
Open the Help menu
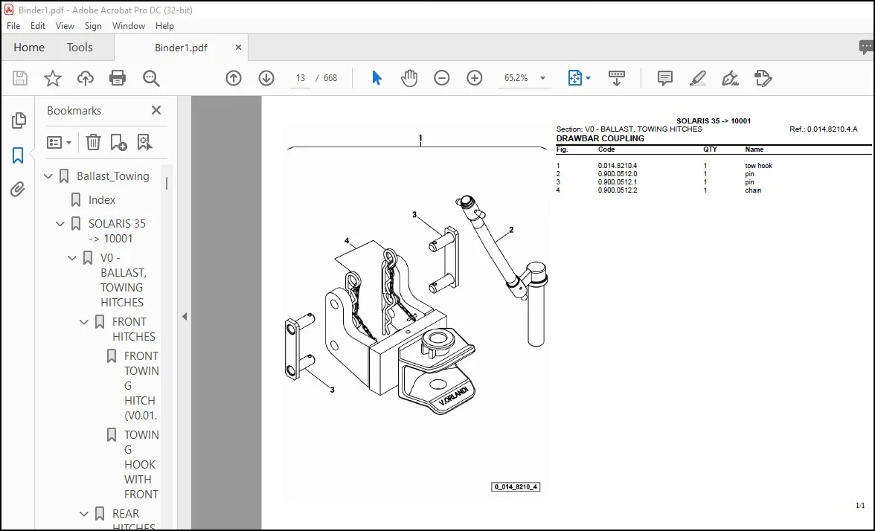tap(164, 25)
